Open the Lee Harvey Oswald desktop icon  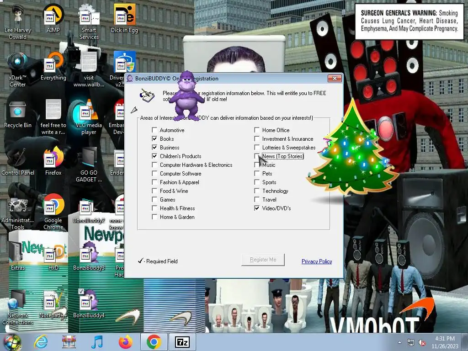[x=18, y=21]
